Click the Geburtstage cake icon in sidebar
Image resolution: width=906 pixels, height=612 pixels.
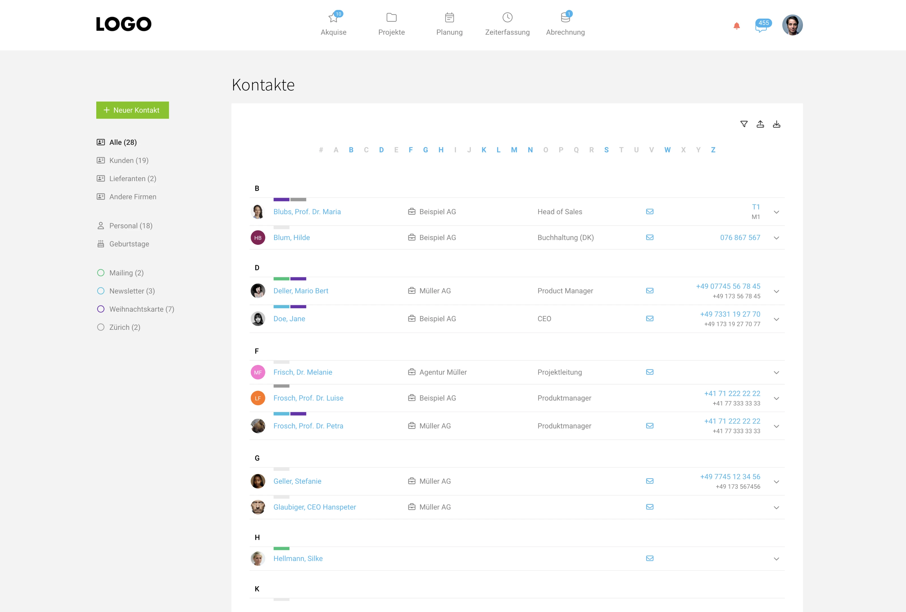pos(101,244)
